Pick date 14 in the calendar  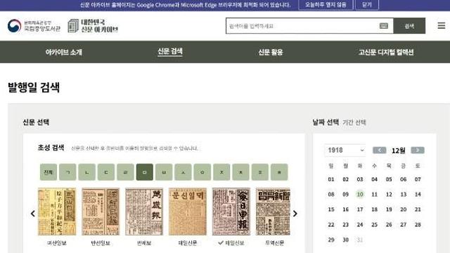tap(418, 194)
